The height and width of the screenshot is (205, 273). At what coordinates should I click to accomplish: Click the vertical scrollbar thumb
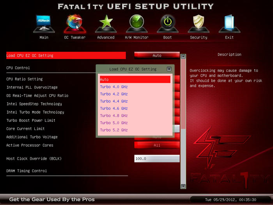183,94
